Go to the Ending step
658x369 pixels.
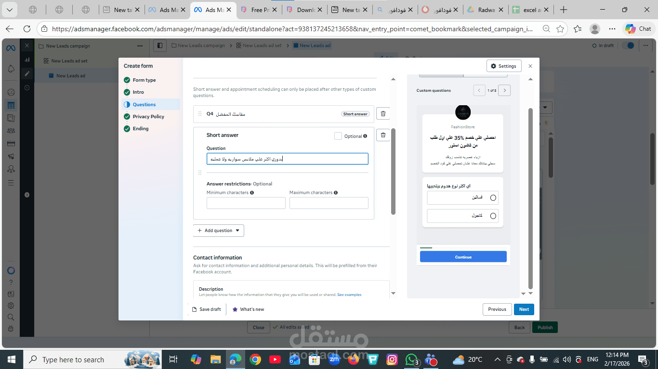141,129
